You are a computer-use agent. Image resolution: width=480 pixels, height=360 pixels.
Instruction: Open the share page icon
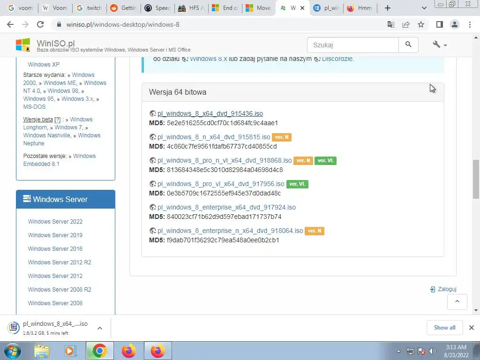pyautogui.click(x=406, y=24)
